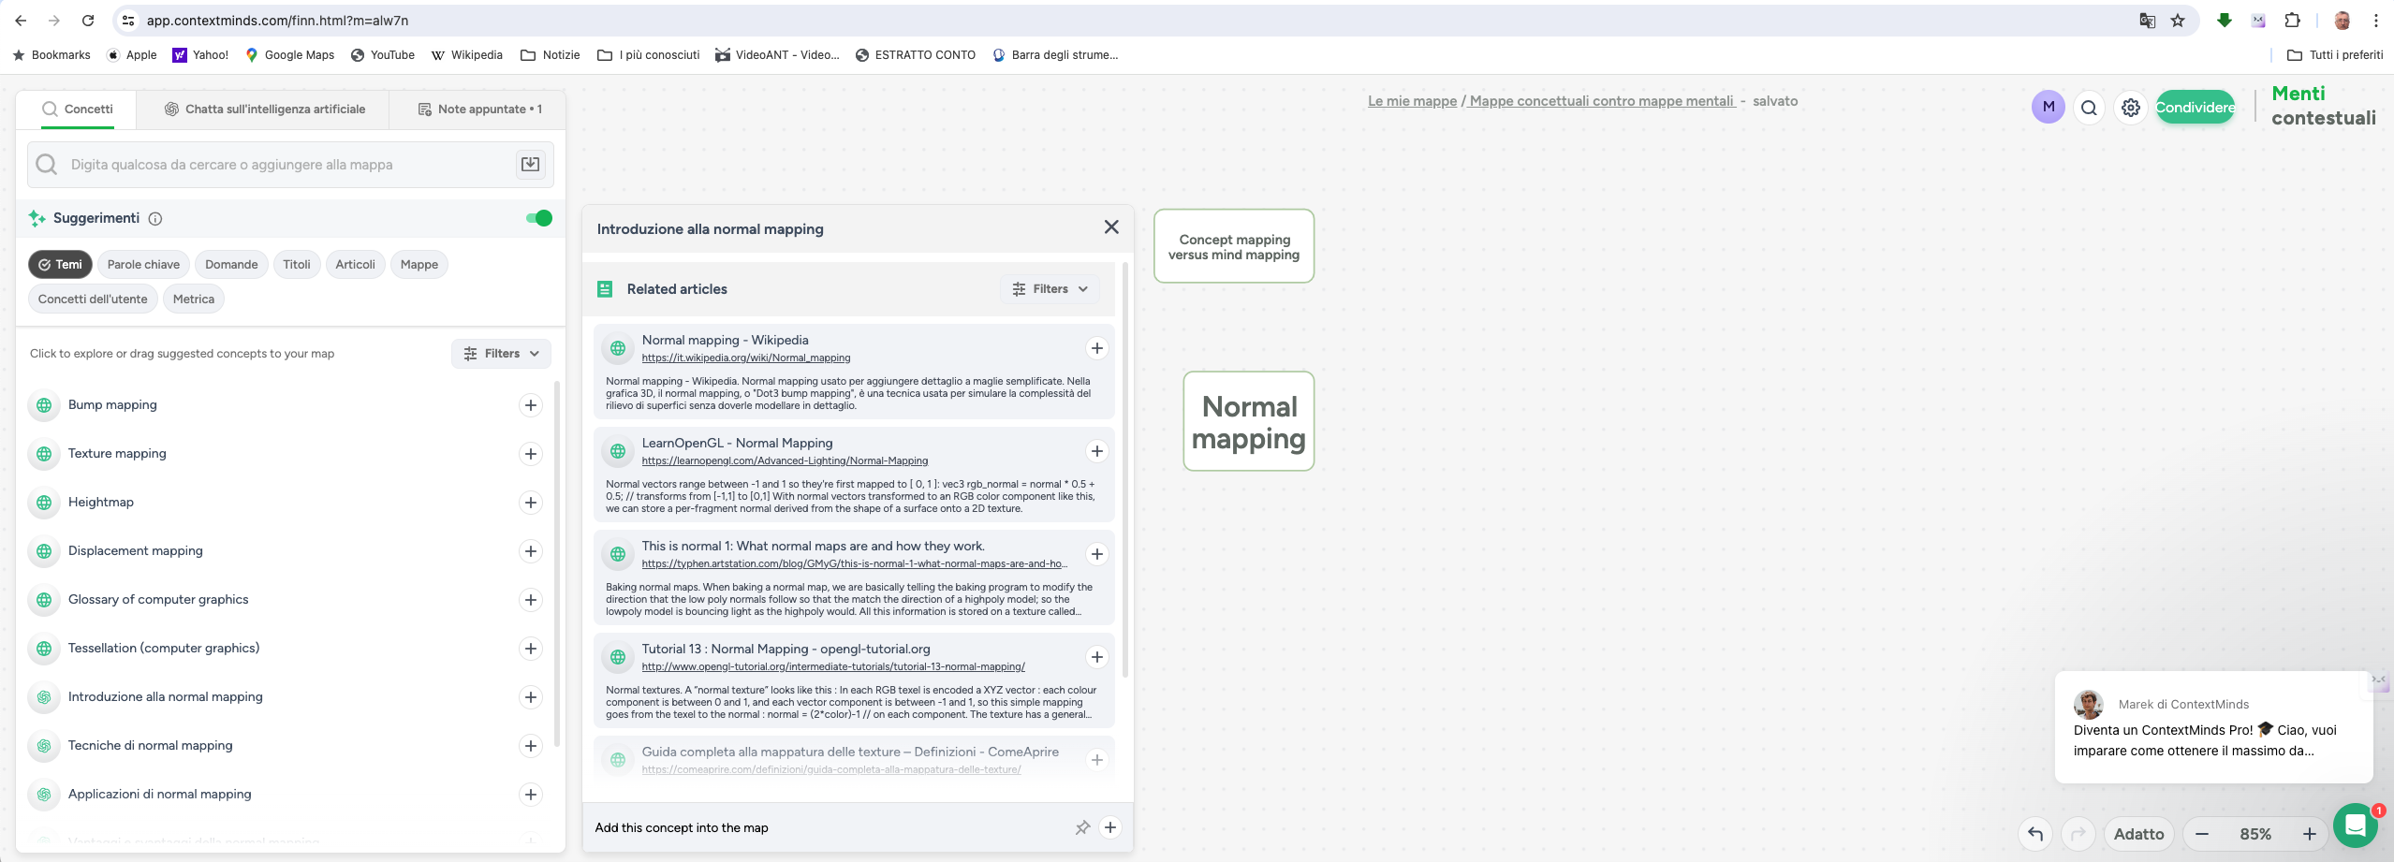
Task: Switch to Chatta sull'intelligenza artificiale tab
Action: coord(264,110)
